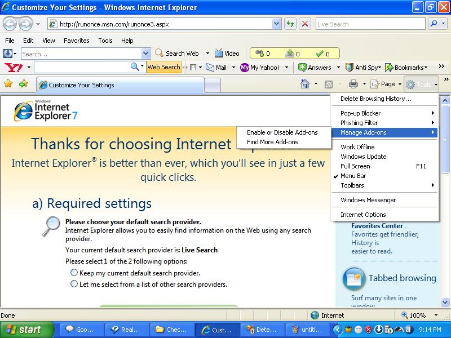
Task: Click the Home house icon
Action: (304, 84)
